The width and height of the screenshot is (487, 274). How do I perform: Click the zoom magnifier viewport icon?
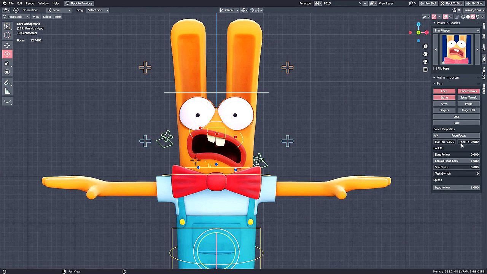(x=425, y=46)
